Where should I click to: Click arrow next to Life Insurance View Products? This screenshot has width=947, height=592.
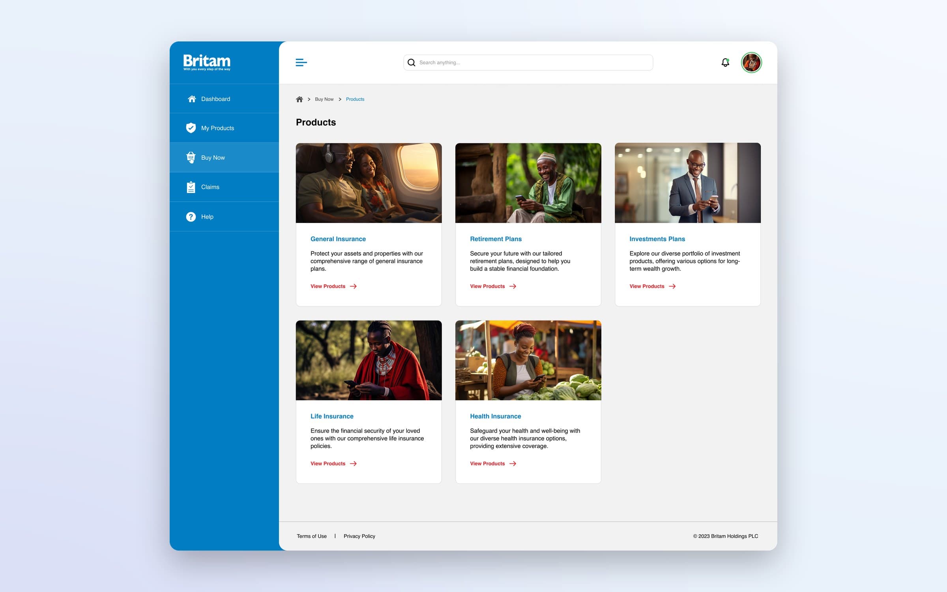click(x=353, y=463)
